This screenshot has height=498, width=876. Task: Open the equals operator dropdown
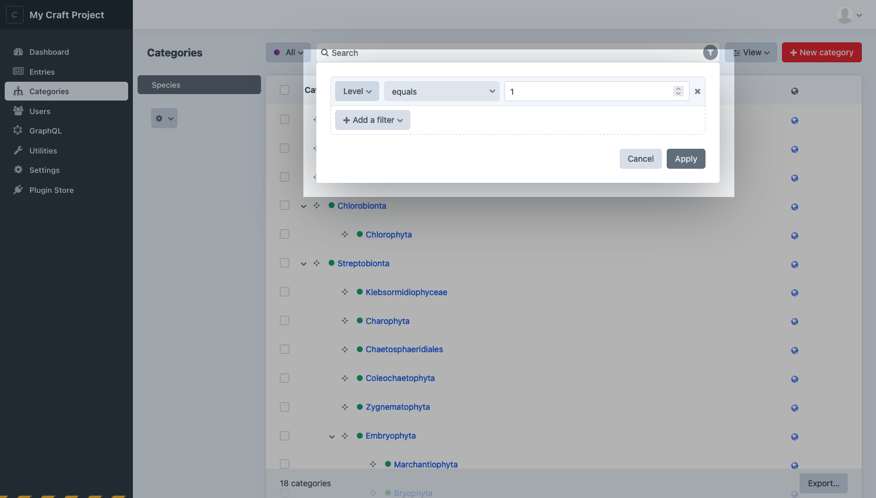point(442,92)
